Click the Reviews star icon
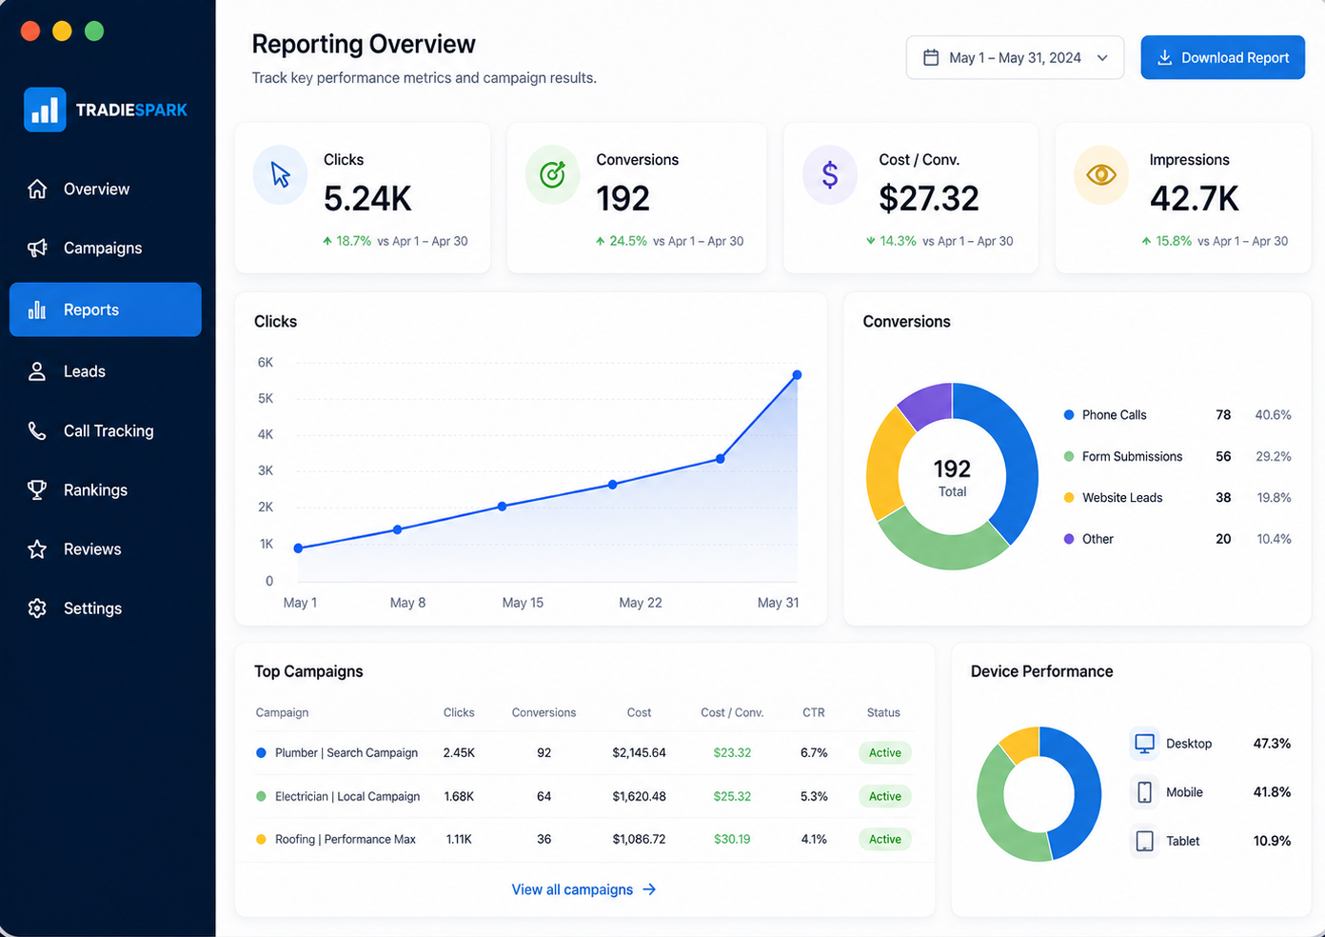This screenshot has height=937, width=1325. coord(37,548)
